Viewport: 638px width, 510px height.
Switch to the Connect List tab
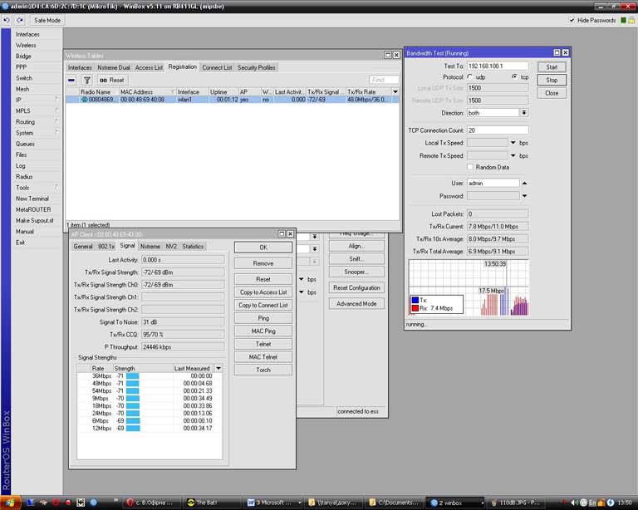pos(217,67)
